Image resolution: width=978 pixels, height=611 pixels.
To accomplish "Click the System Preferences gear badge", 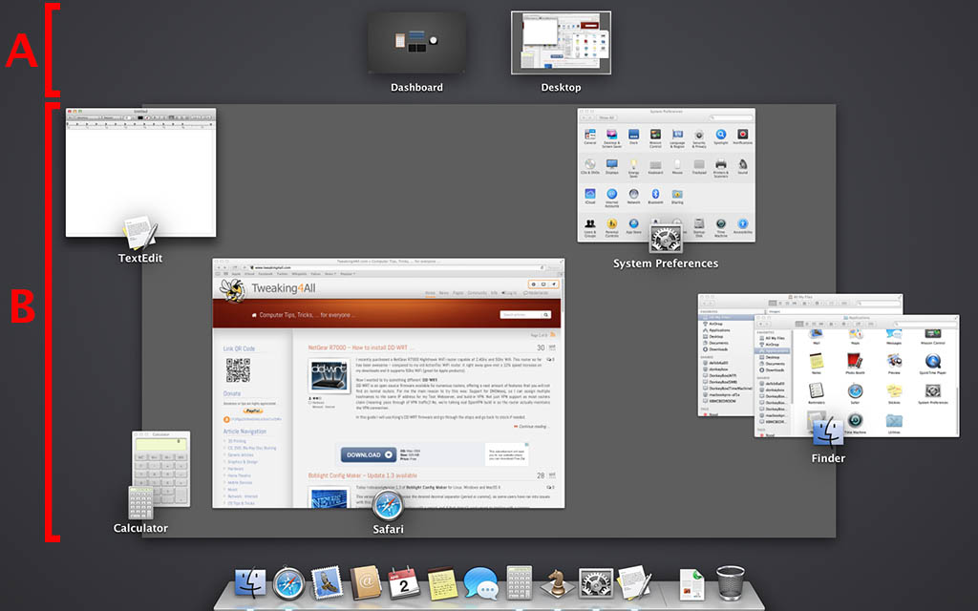I will (666, 239).
